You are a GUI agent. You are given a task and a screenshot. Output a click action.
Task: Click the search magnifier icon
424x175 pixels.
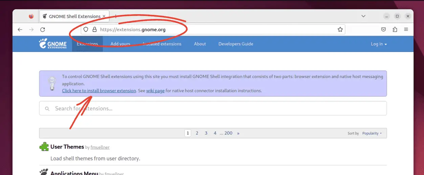(47, 109)
